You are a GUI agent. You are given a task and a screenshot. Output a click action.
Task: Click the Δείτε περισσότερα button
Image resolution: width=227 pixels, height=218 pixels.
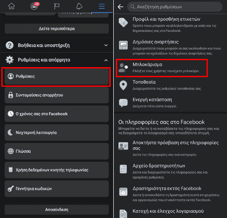click(57, 29)
